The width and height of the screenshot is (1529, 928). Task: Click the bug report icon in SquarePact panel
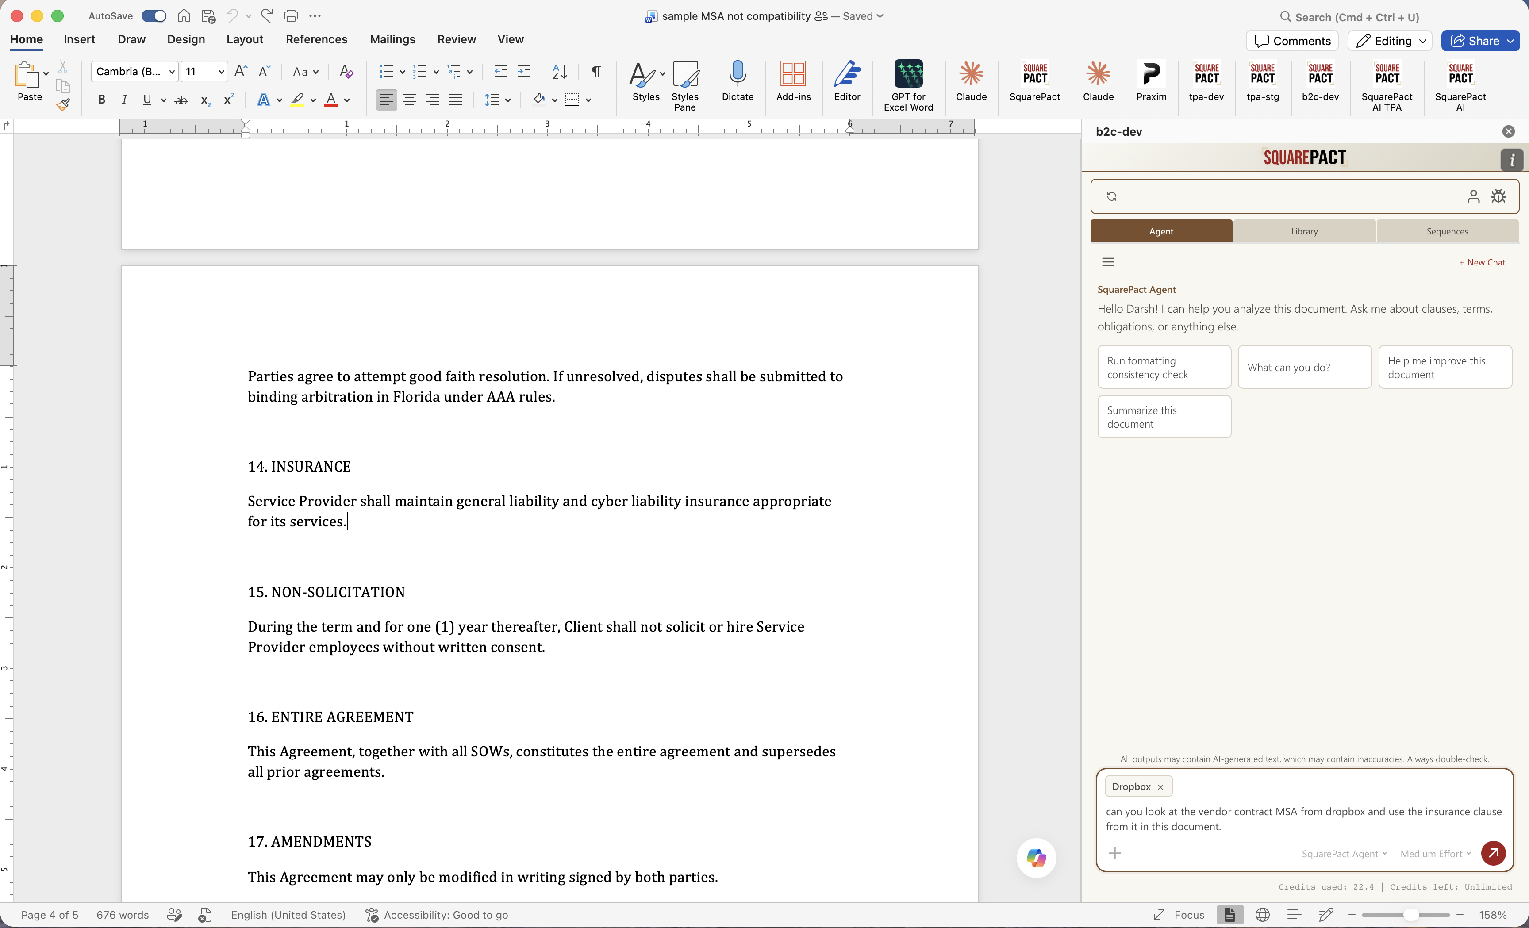click(x=1498, y=196)
